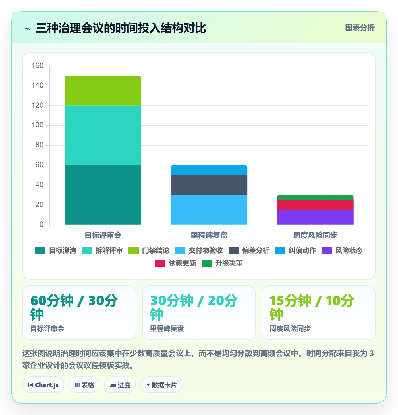
Task: Click the purple 风险状态 bar segment
Action: click(315, 217)
